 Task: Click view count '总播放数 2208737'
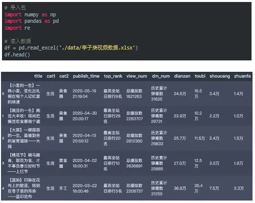tap(134, 188)
